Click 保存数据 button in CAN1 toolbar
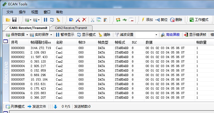 coord(15,35)
